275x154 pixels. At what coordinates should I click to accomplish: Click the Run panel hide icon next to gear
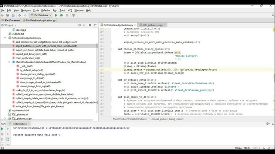273,124
